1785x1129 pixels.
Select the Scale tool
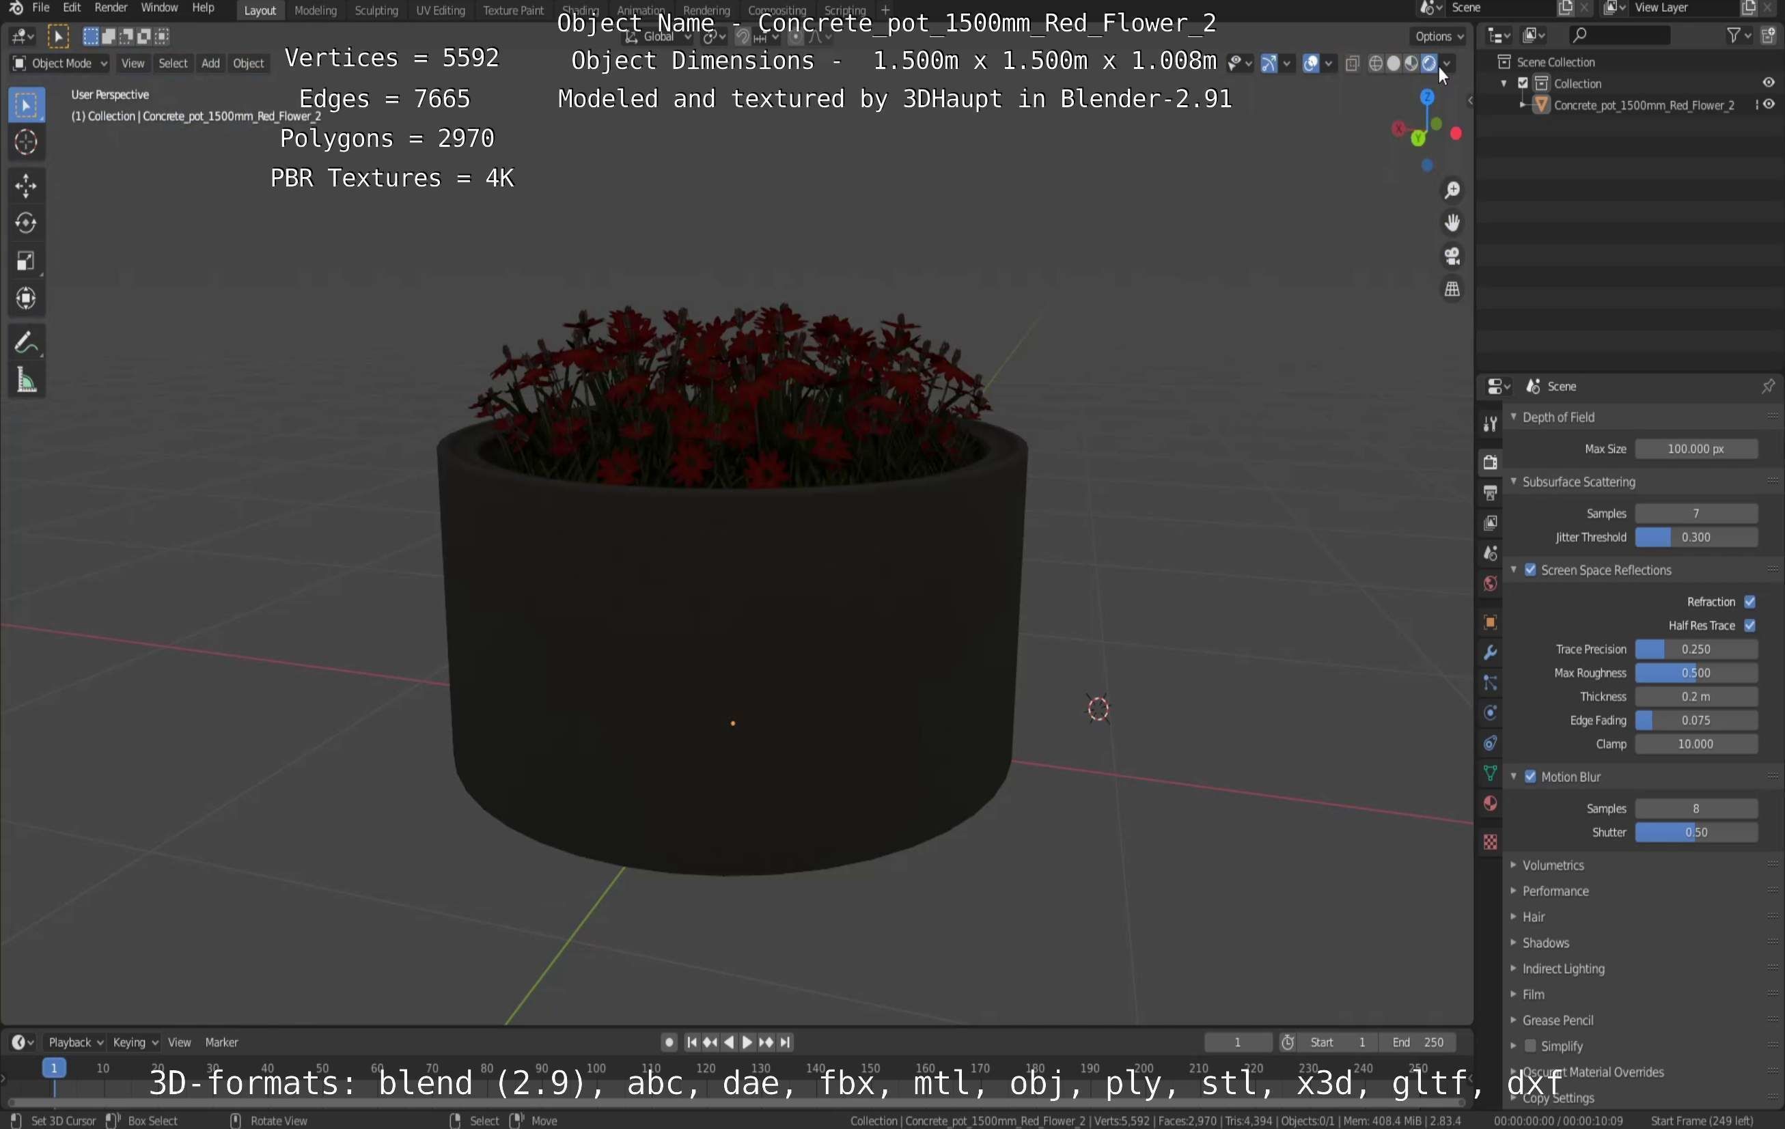click(26, 261)
